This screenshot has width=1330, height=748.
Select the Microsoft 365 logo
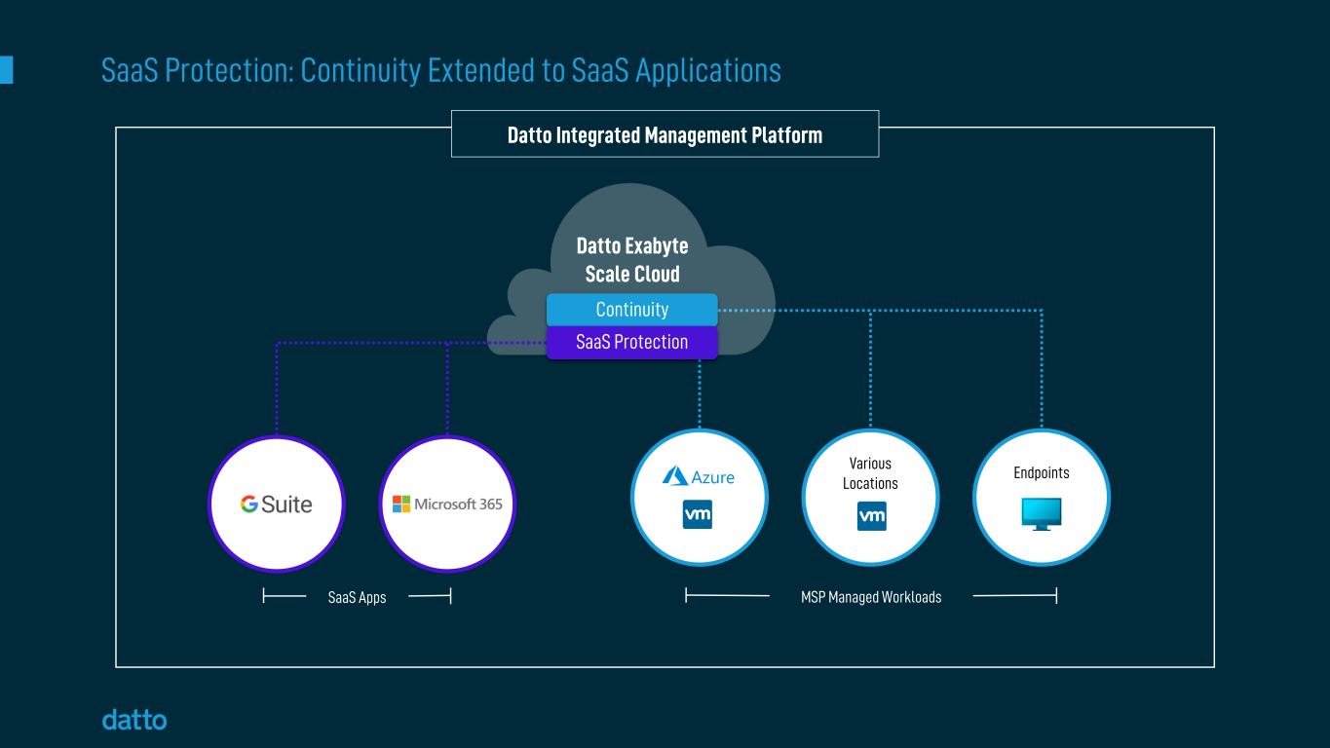point(447,504)
